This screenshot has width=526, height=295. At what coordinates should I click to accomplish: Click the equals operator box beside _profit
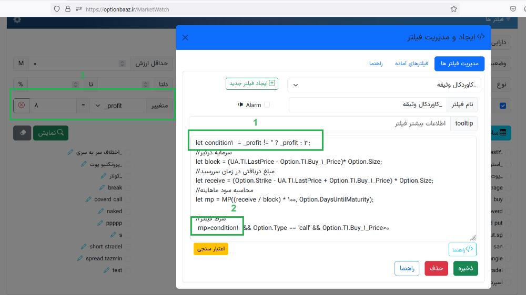83,106
